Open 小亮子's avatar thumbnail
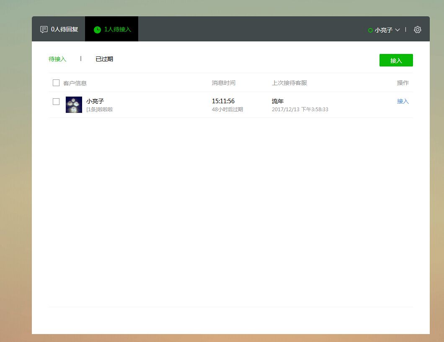444x342 pixels. click(x=74, y=105)
